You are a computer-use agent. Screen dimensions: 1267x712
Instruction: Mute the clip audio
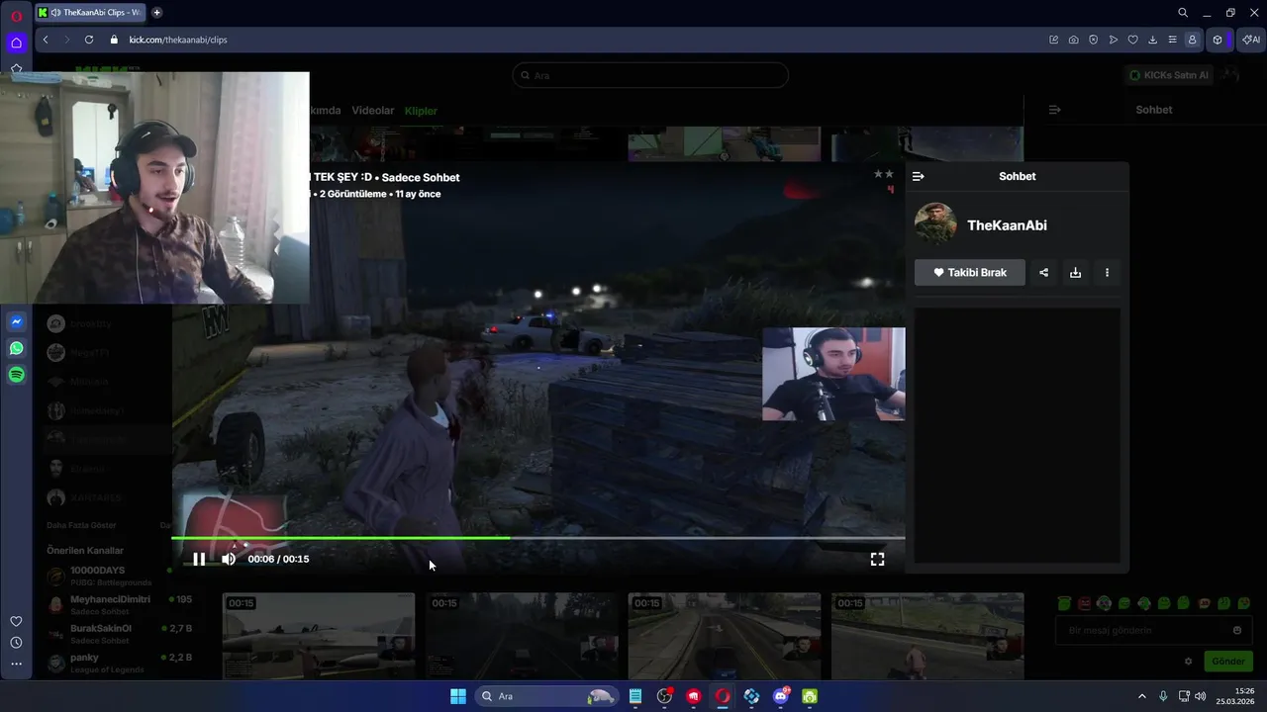[229, 559]
